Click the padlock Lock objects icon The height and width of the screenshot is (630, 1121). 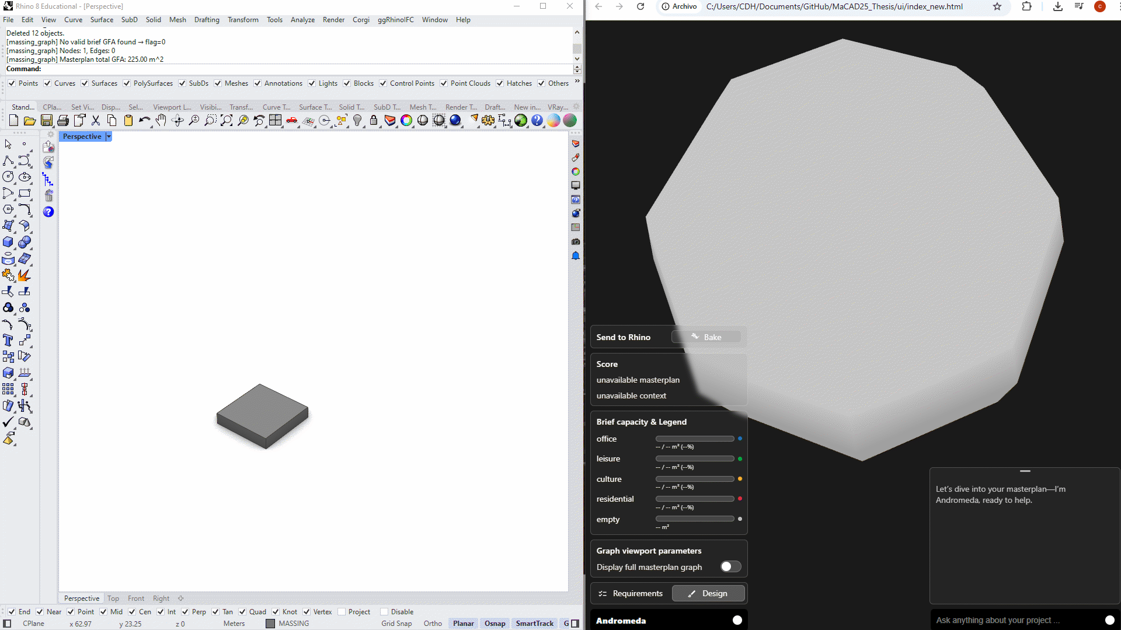pyautogui.click(x=374, y=121)
